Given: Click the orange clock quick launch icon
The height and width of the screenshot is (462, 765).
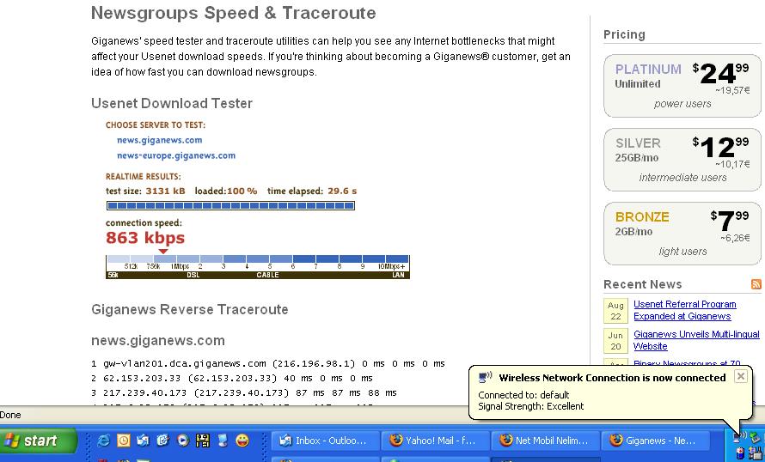Looking at the screenshot, I should point(123,441).
